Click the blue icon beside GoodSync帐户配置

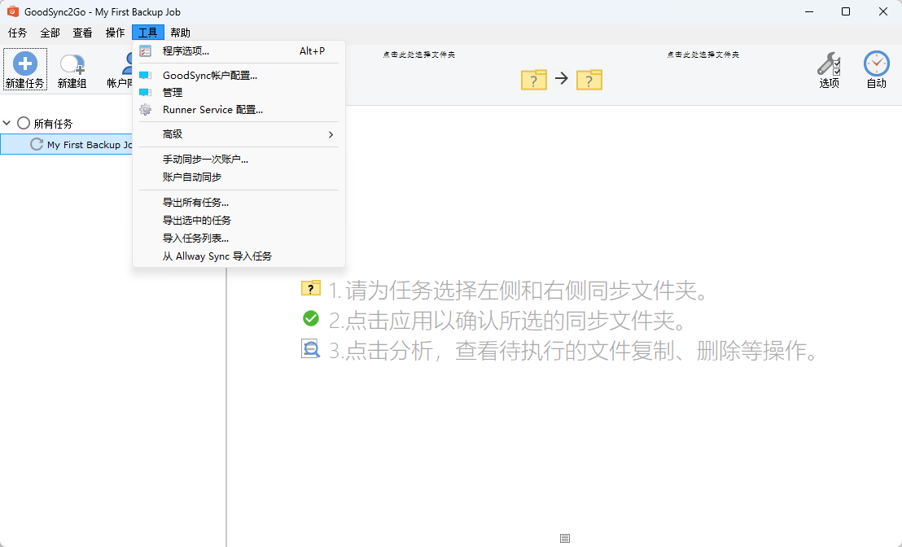click(x=146, y=76)
